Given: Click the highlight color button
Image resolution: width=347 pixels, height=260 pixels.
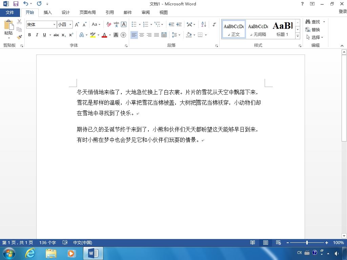Looking at the screenshot, I should tap(93, 35).
